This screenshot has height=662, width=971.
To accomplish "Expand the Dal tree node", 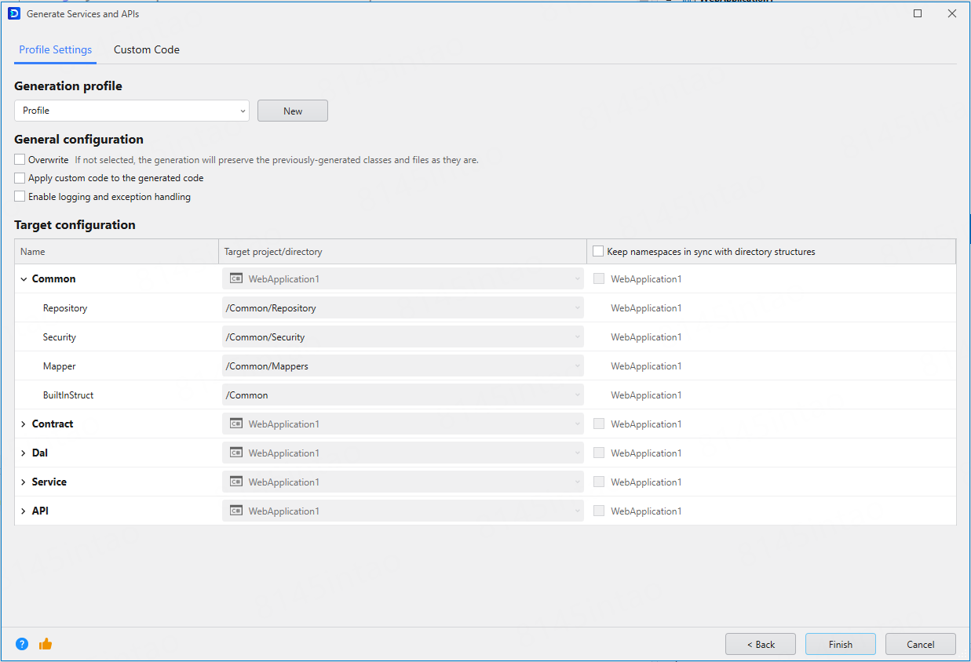I will click(24, 453).
